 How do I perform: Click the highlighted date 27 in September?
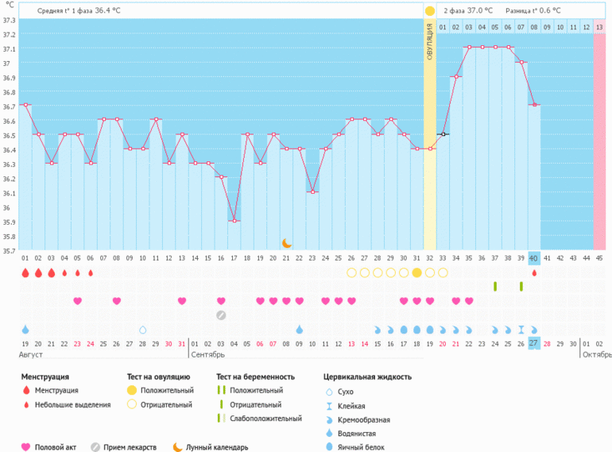[534, 343]
